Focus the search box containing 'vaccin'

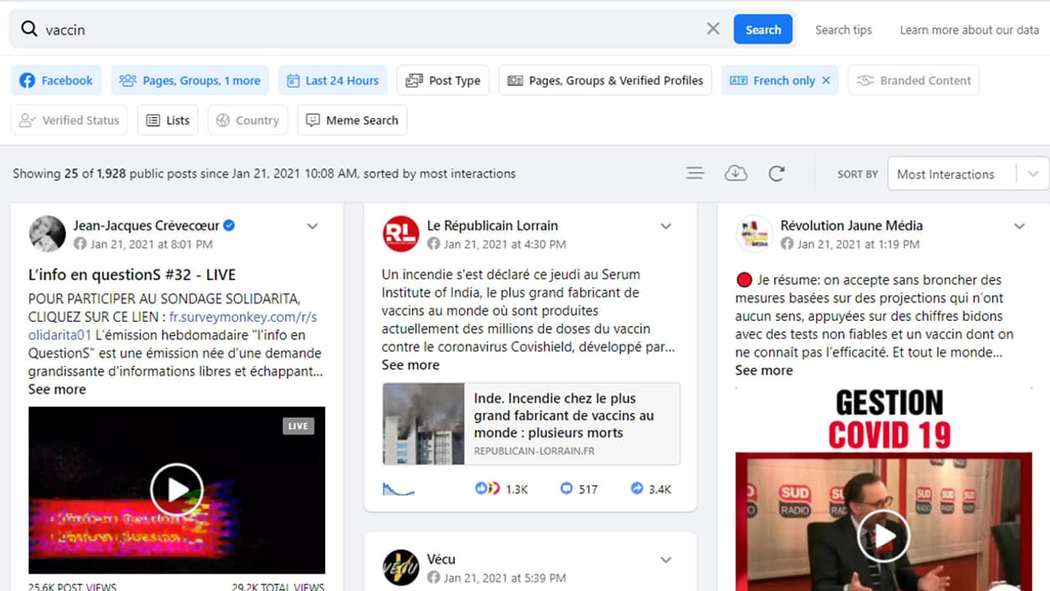pyautogui.click(x=372, y=29)
